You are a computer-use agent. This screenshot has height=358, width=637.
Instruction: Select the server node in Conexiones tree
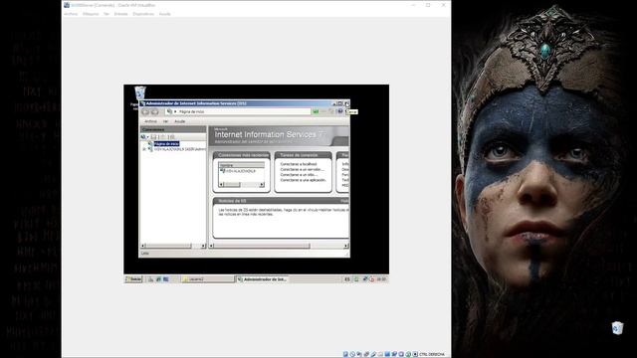click(x=179, y=149)
